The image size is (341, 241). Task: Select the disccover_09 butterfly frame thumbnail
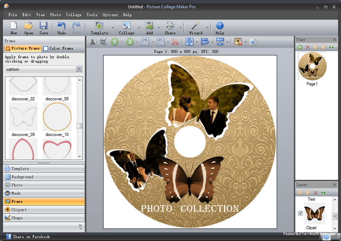[x=23, y=116]
